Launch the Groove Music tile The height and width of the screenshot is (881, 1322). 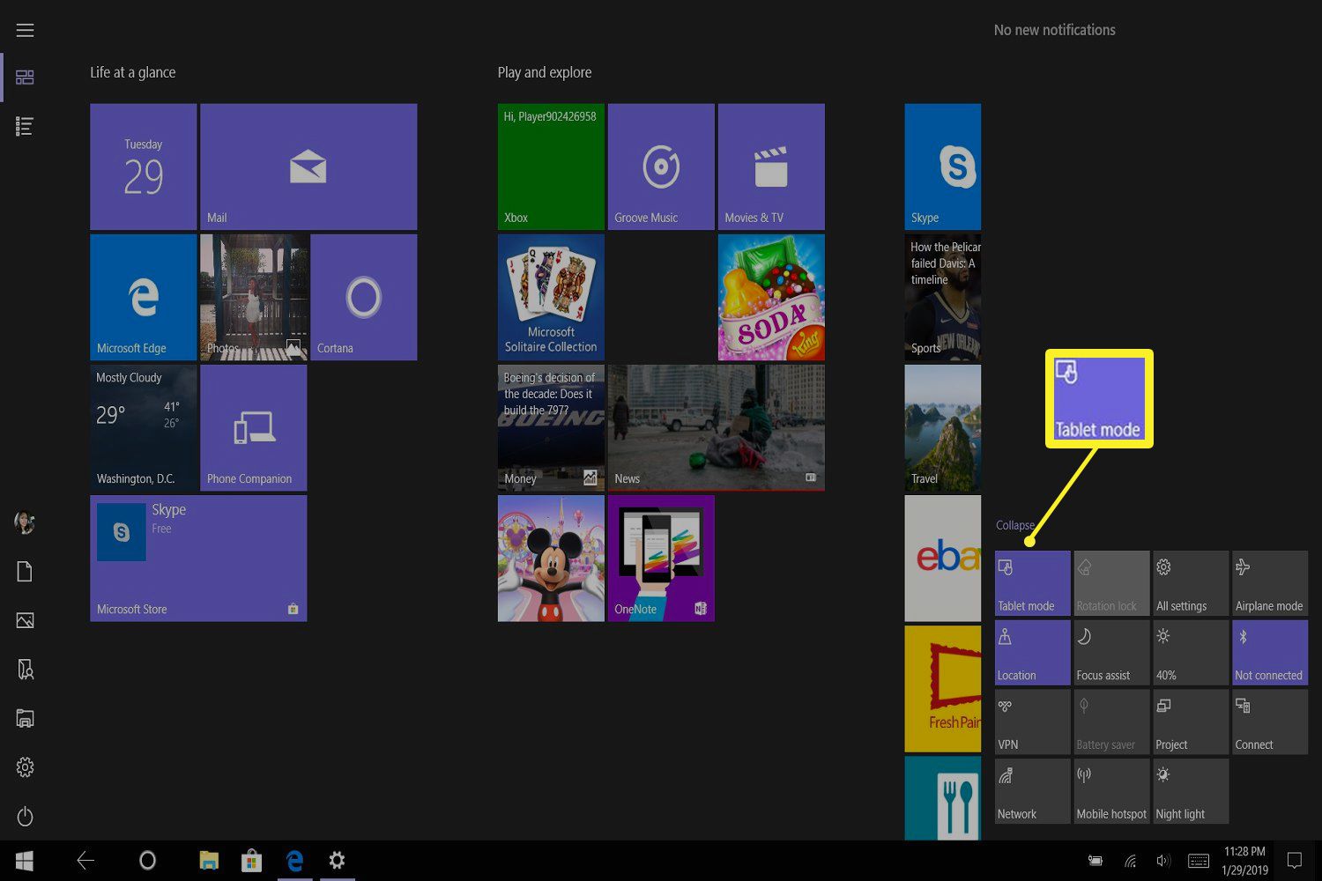pos(661,167)
